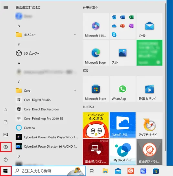Image resolution: width=173 pixels, height=176 pixels.
Task: Click the user account sidebar icon
Action: tap(5, 110)
